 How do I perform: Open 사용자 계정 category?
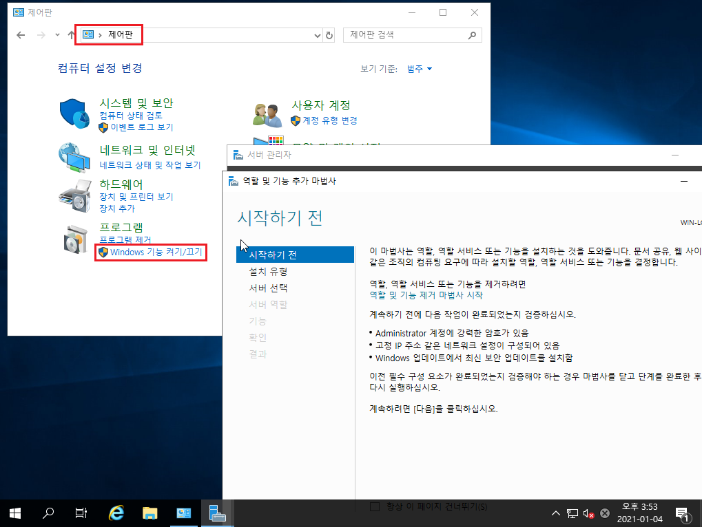[321, 105]
